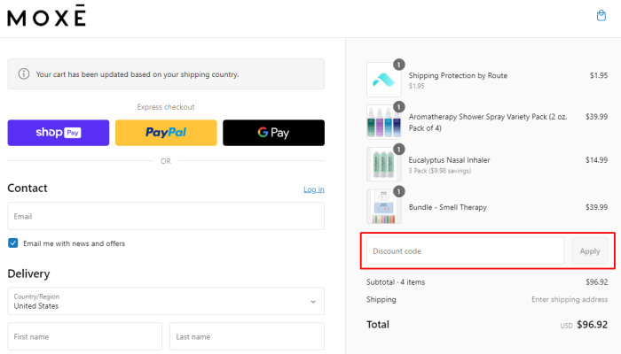Pay with Google Pay express checkout
The height and width of the screenshot is (354, 621).
273,133
